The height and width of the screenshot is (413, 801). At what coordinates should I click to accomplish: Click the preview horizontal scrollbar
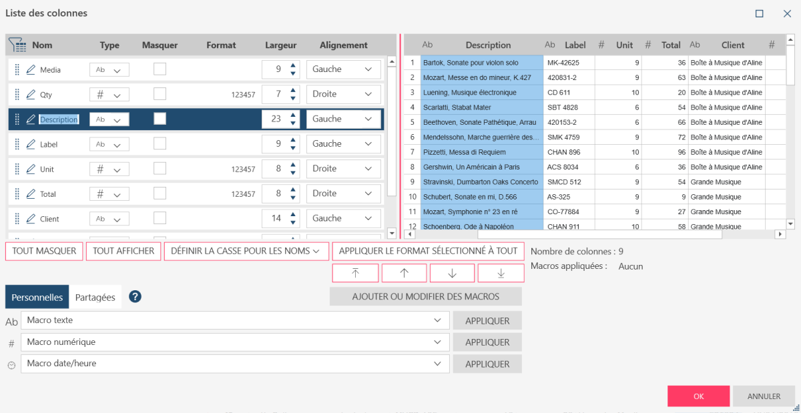[567, 234]
